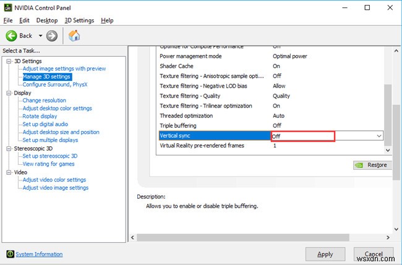This screenshot has height=265, width=402.
Task: Open the Back history dropdown arrow
Action: 41,36
